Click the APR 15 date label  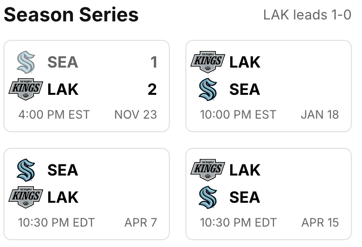pos(320,222)
